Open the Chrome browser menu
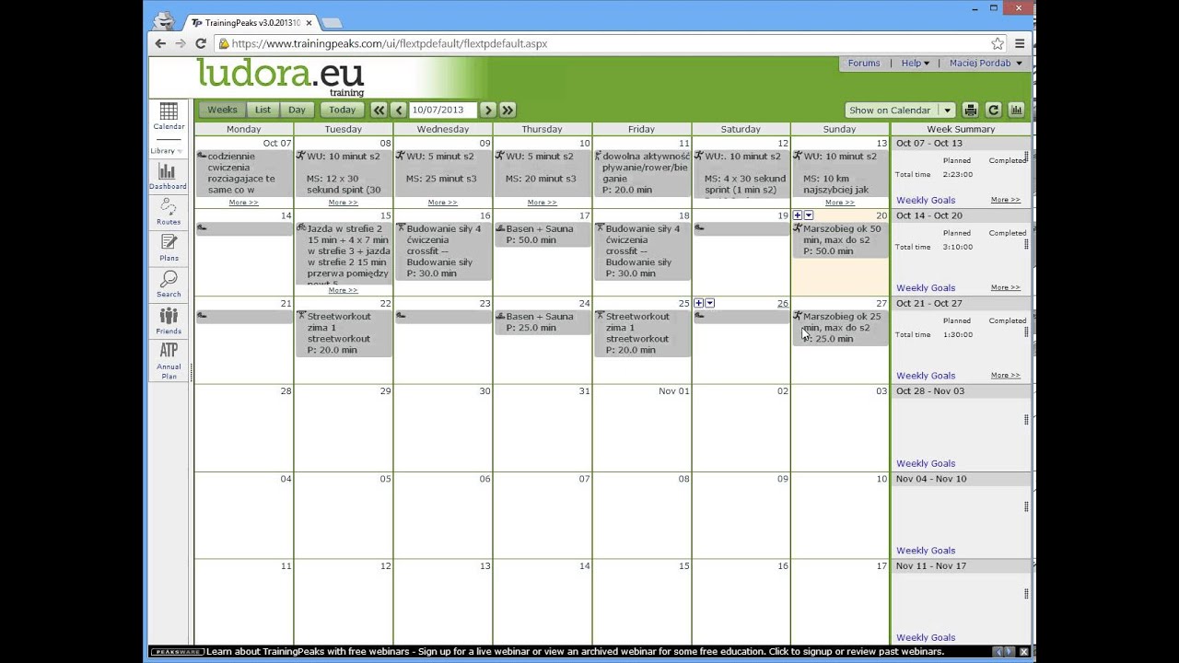This screenshot has height=663, width=1179. click(1020, 43)
